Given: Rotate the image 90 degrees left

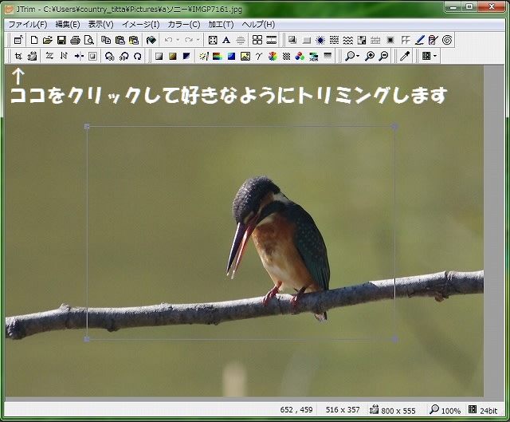Looking at the screenshot, I should [x=110, y=57].
